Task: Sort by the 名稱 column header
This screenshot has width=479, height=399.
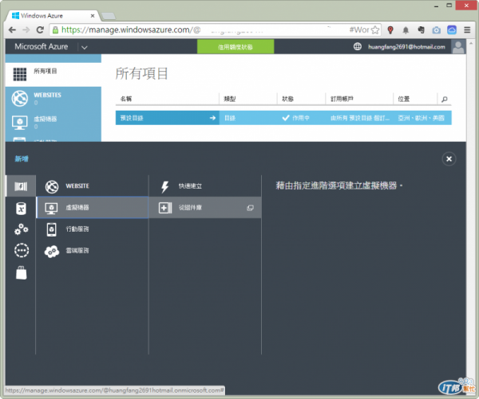Action: (x=126, y=99)
